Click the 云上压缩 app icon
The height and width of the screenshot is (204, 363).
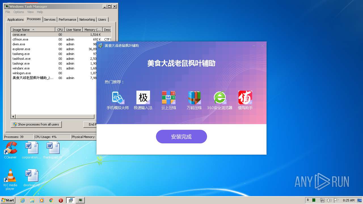tap(169, 98)
